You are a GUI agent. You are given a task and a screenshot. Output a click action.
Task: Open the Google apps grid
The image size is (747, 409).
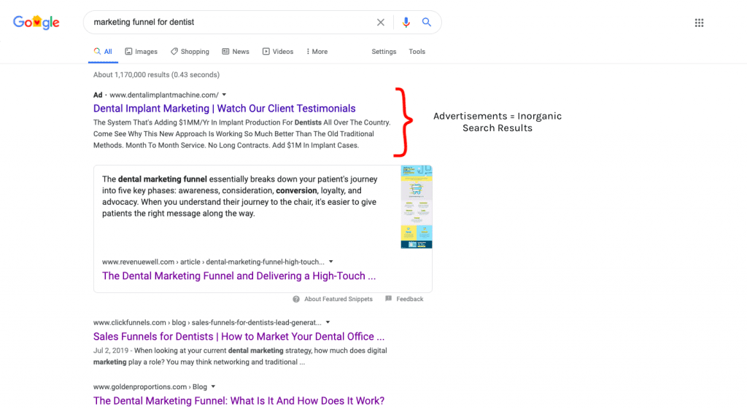(x=699, y=23)
